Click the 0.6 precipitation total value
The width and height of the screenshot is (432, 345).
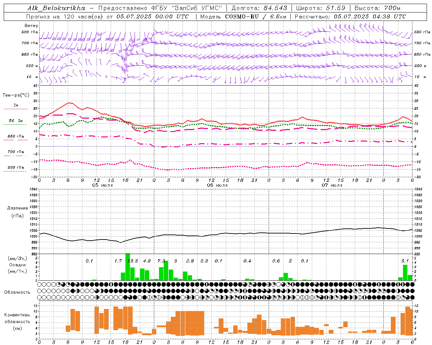pos(276,261)
